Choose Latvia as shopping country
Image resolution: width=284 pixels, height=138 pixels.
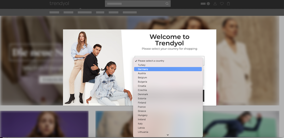(x=168, y=128)
